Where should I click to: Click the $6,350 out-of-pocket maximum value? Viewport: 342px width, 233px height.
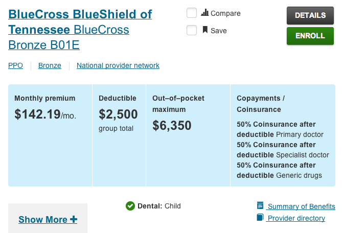tap(172, 125)
